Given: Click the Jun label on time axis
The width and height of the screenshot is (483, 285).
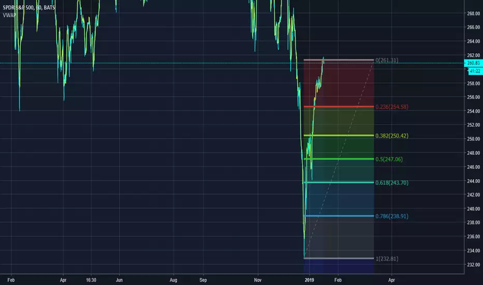Looking at the screenshot, I should point(119,280).
